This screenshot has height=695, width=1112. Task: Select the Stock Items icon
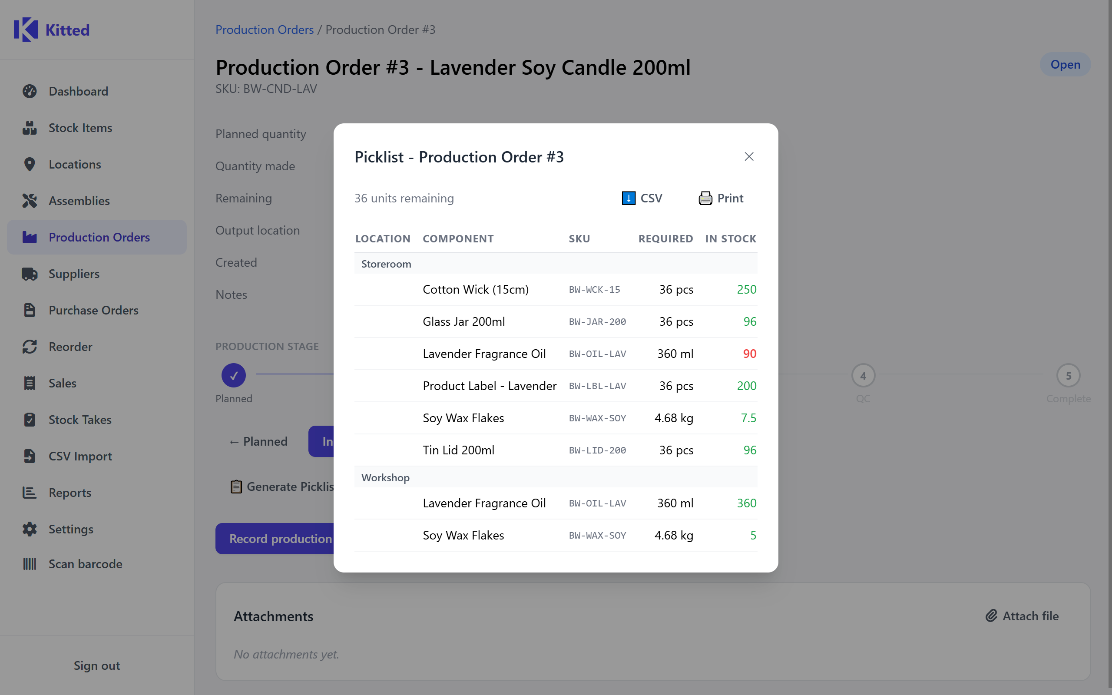(x=30, y=128)
